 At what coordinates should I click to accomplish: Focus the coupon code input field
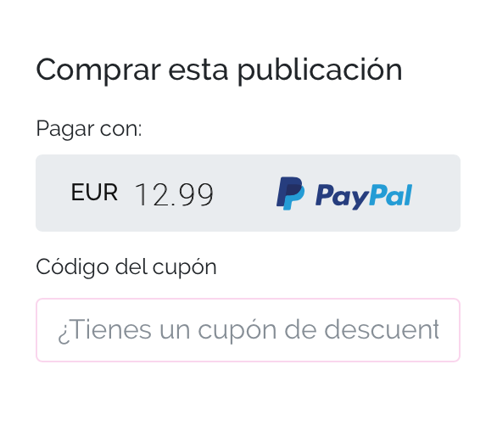pos(248,330)
